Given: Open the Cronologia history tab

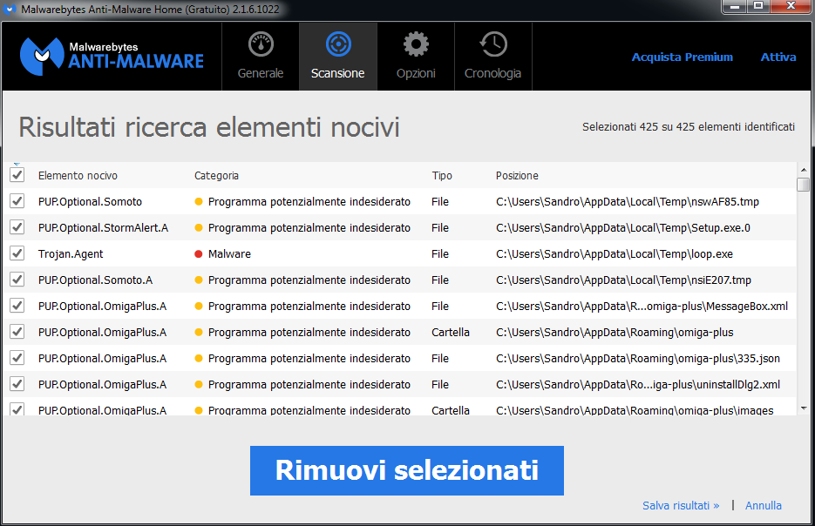Looking at the screenshot, I should click(492, 57).
